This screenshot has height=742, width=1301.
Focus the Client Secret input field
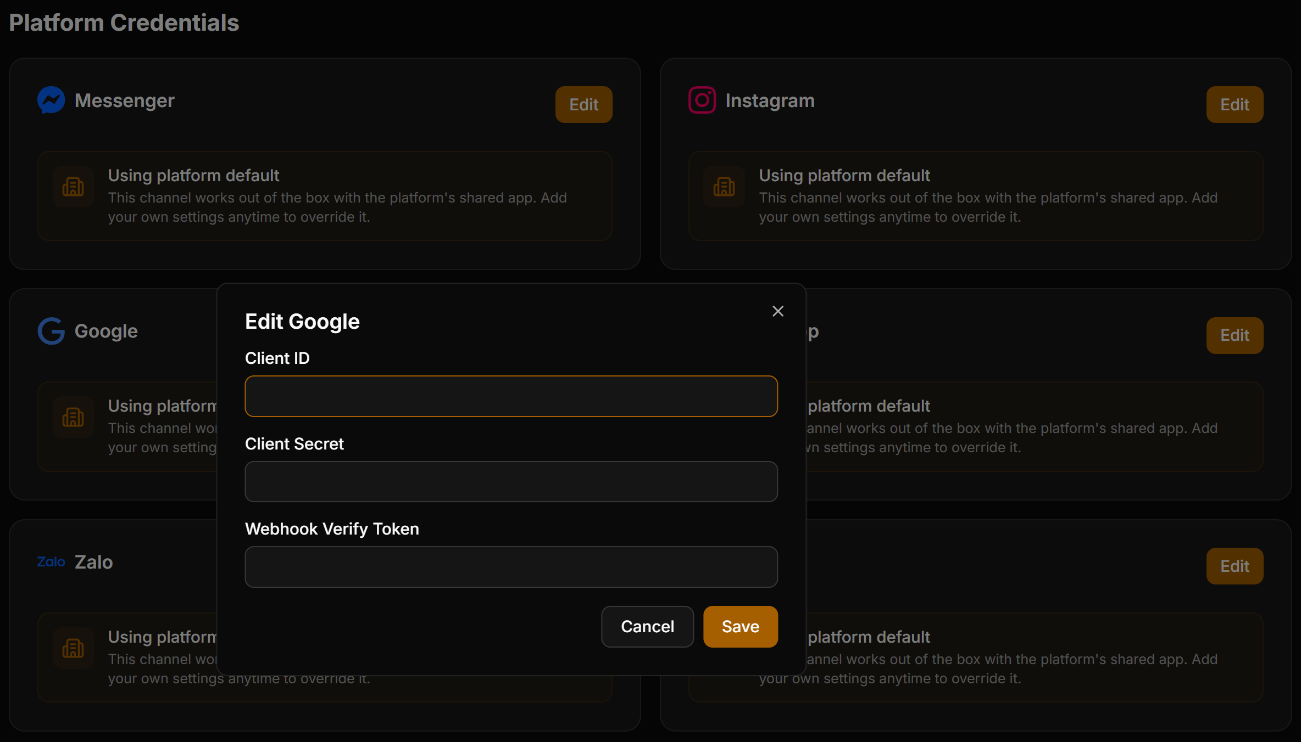coord(511,481)
